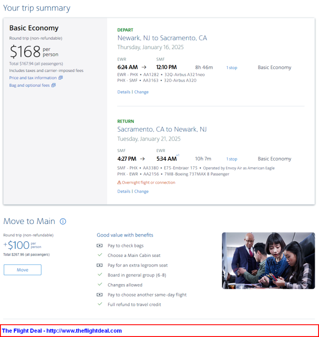Open the Price and tax information link
Viewport: 319px width, 337px height.
(x=33, y=78)
